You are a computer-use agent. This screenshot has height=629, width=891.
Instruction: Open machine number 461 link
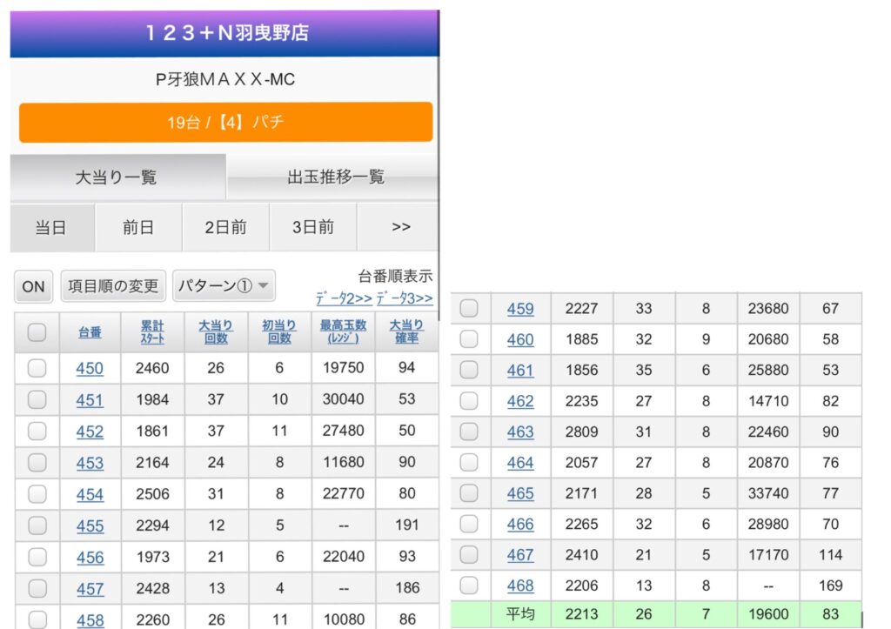[520, 370]
